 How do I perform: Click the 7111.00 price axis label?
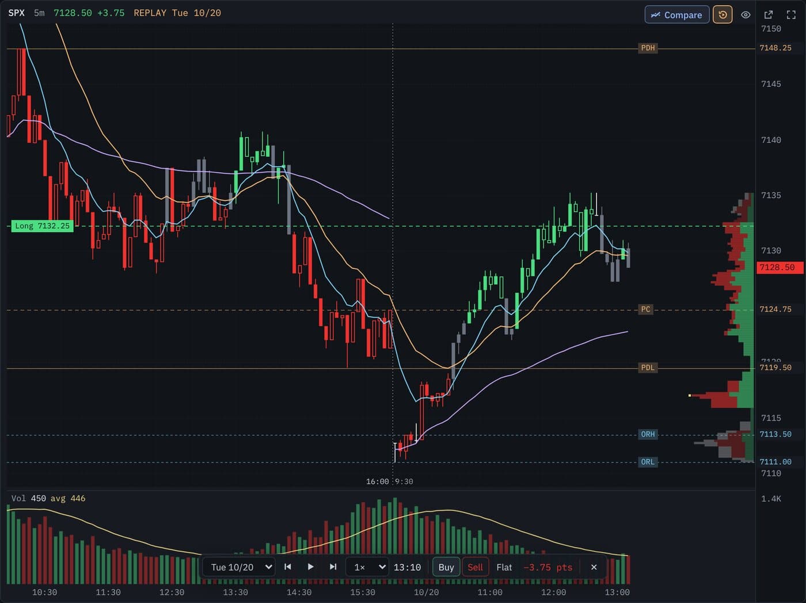[x=775, y=462]
